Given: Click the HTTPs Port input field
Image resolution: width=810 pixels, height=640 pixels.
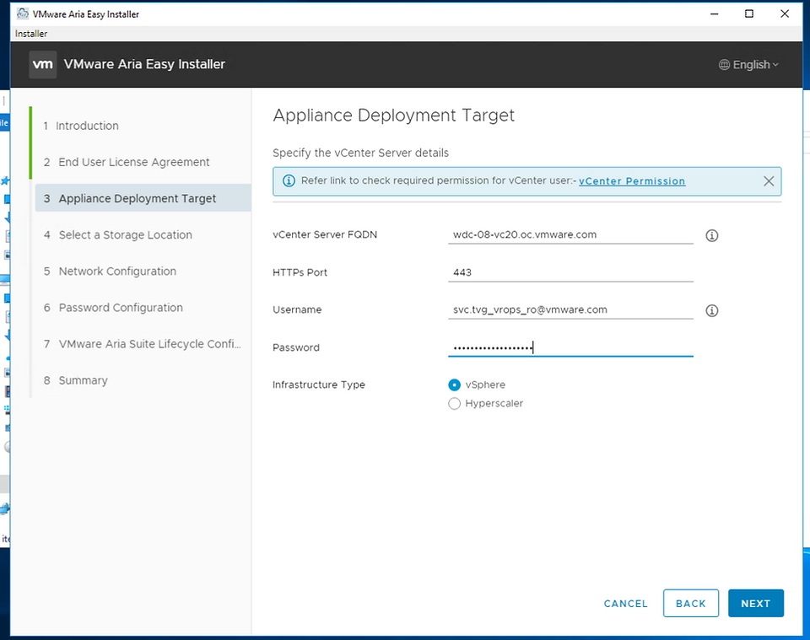Looking at the screenshot, I should tap(570, 272).
